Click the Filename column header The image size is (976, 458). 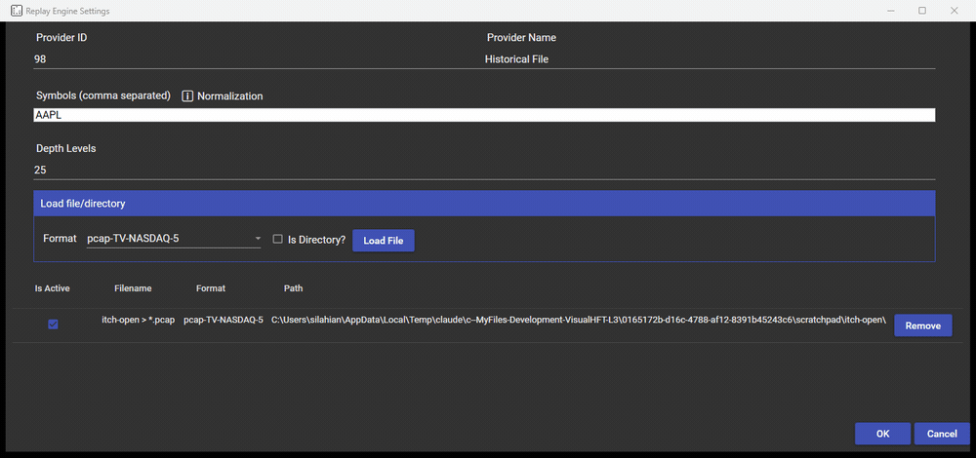click(133, 288)
